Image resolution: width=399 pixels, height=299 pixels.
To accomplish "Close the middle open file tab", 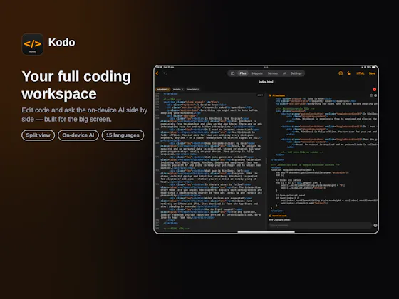I will click(x=182, y=90).
